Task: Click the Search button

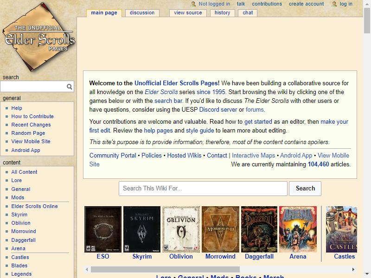Action: [305, 189]
